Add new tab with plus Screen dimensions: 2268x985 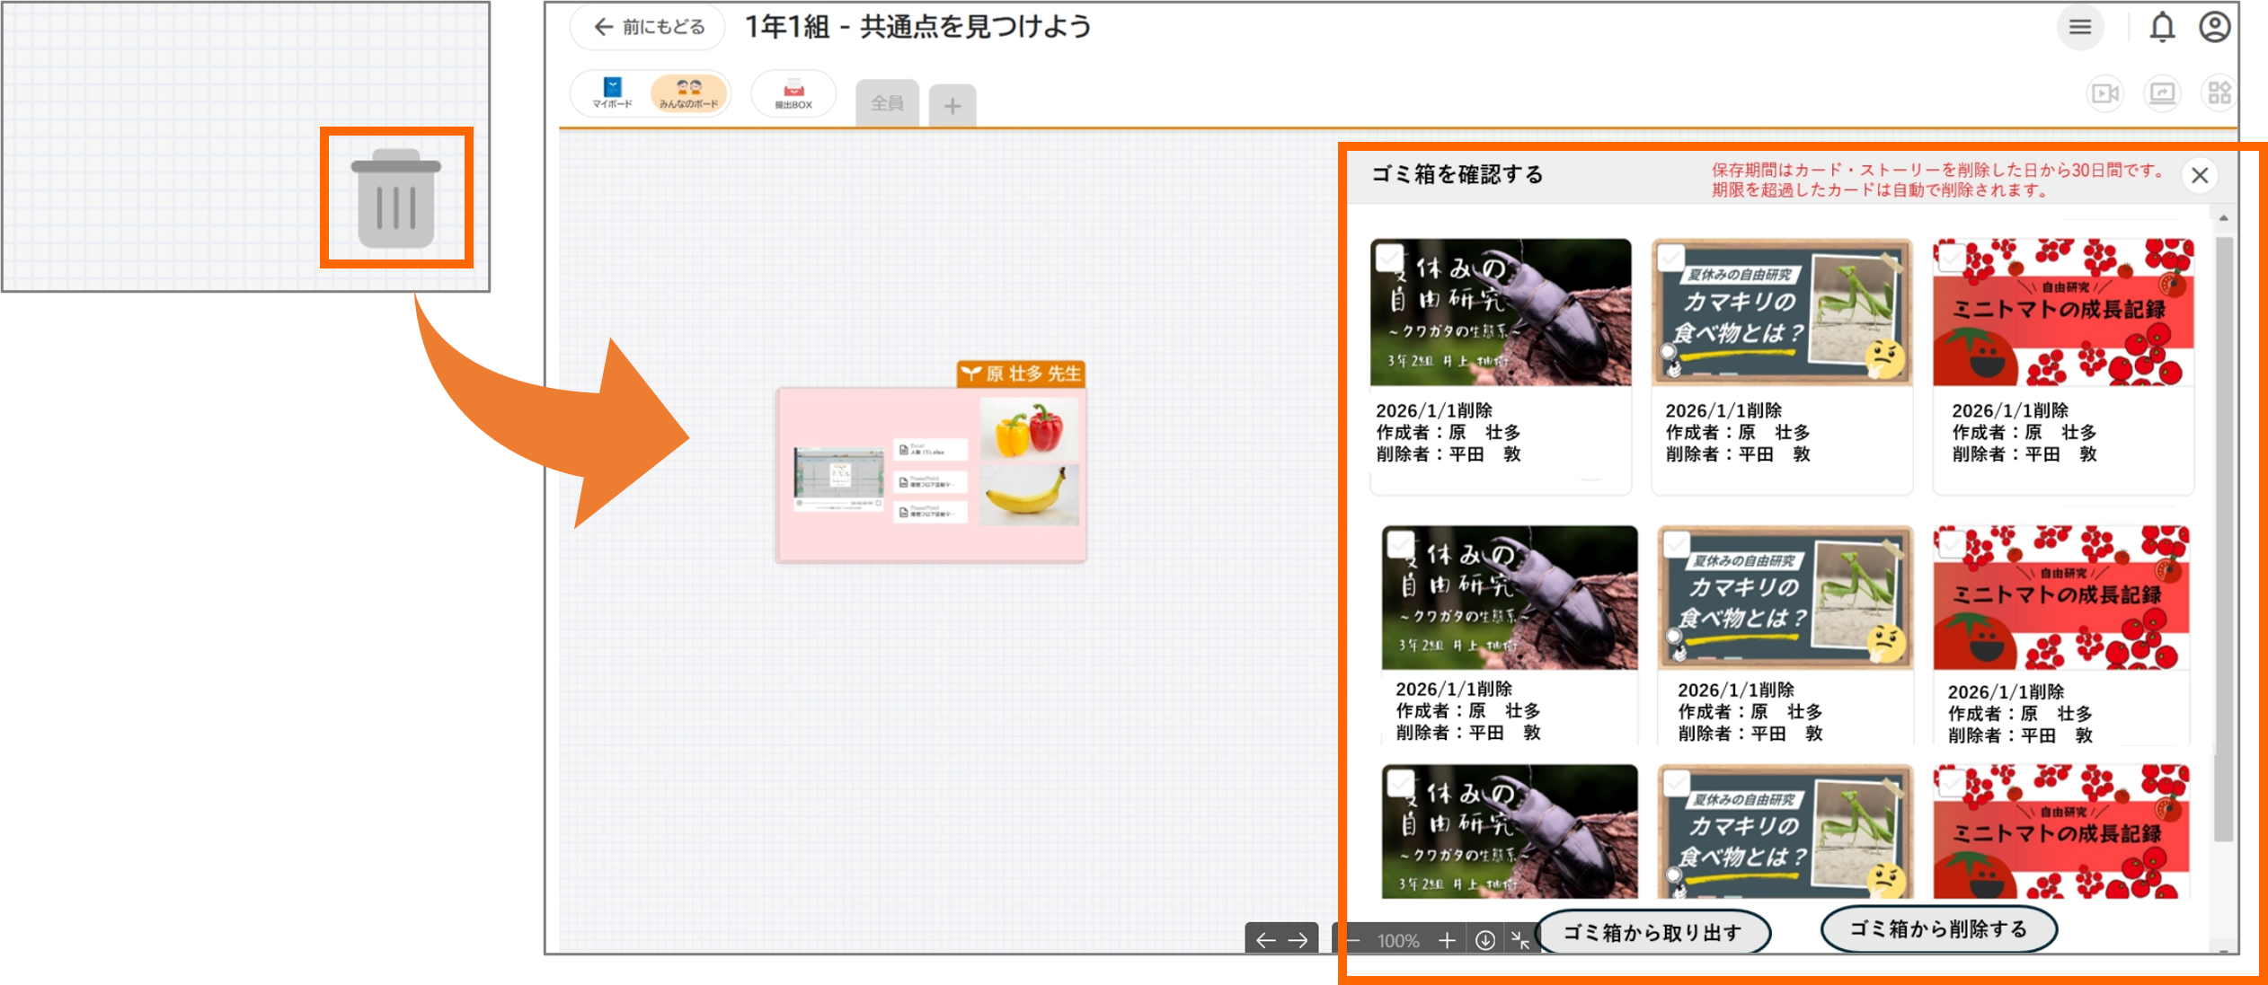[x=952, y=106]
